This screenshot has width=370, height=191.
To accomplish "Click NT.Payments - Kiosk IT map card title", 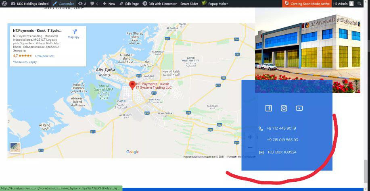I will point(37,31).
